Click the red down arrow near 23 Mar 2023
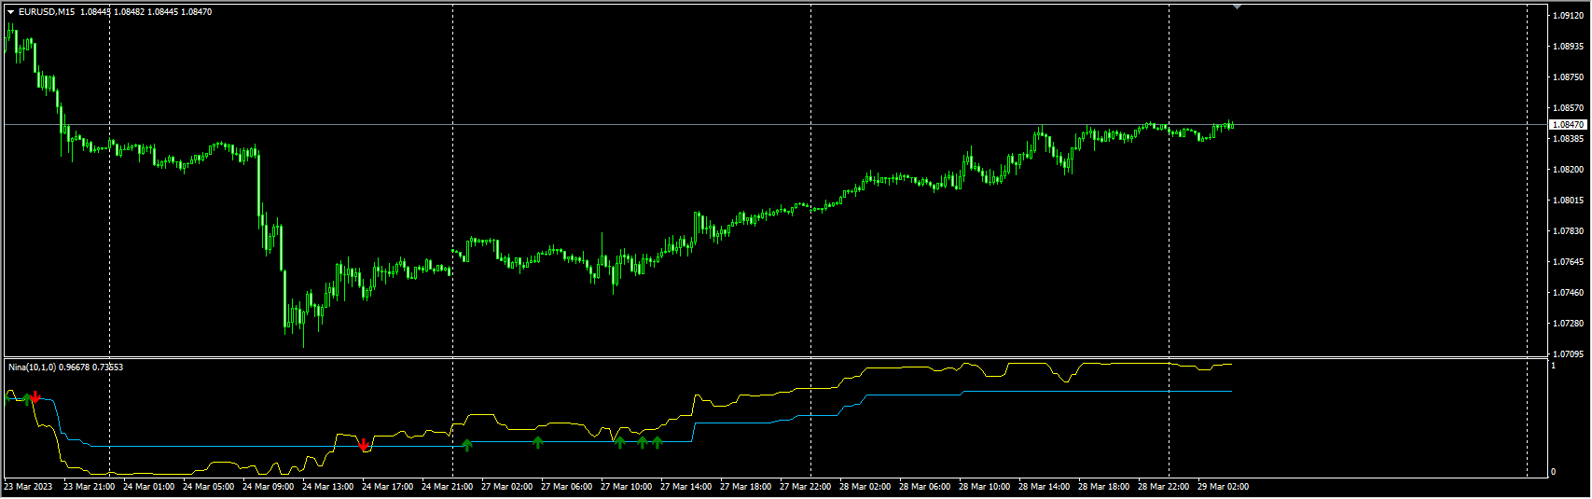The image size is (1592, 499). click(x=35, y=397)
